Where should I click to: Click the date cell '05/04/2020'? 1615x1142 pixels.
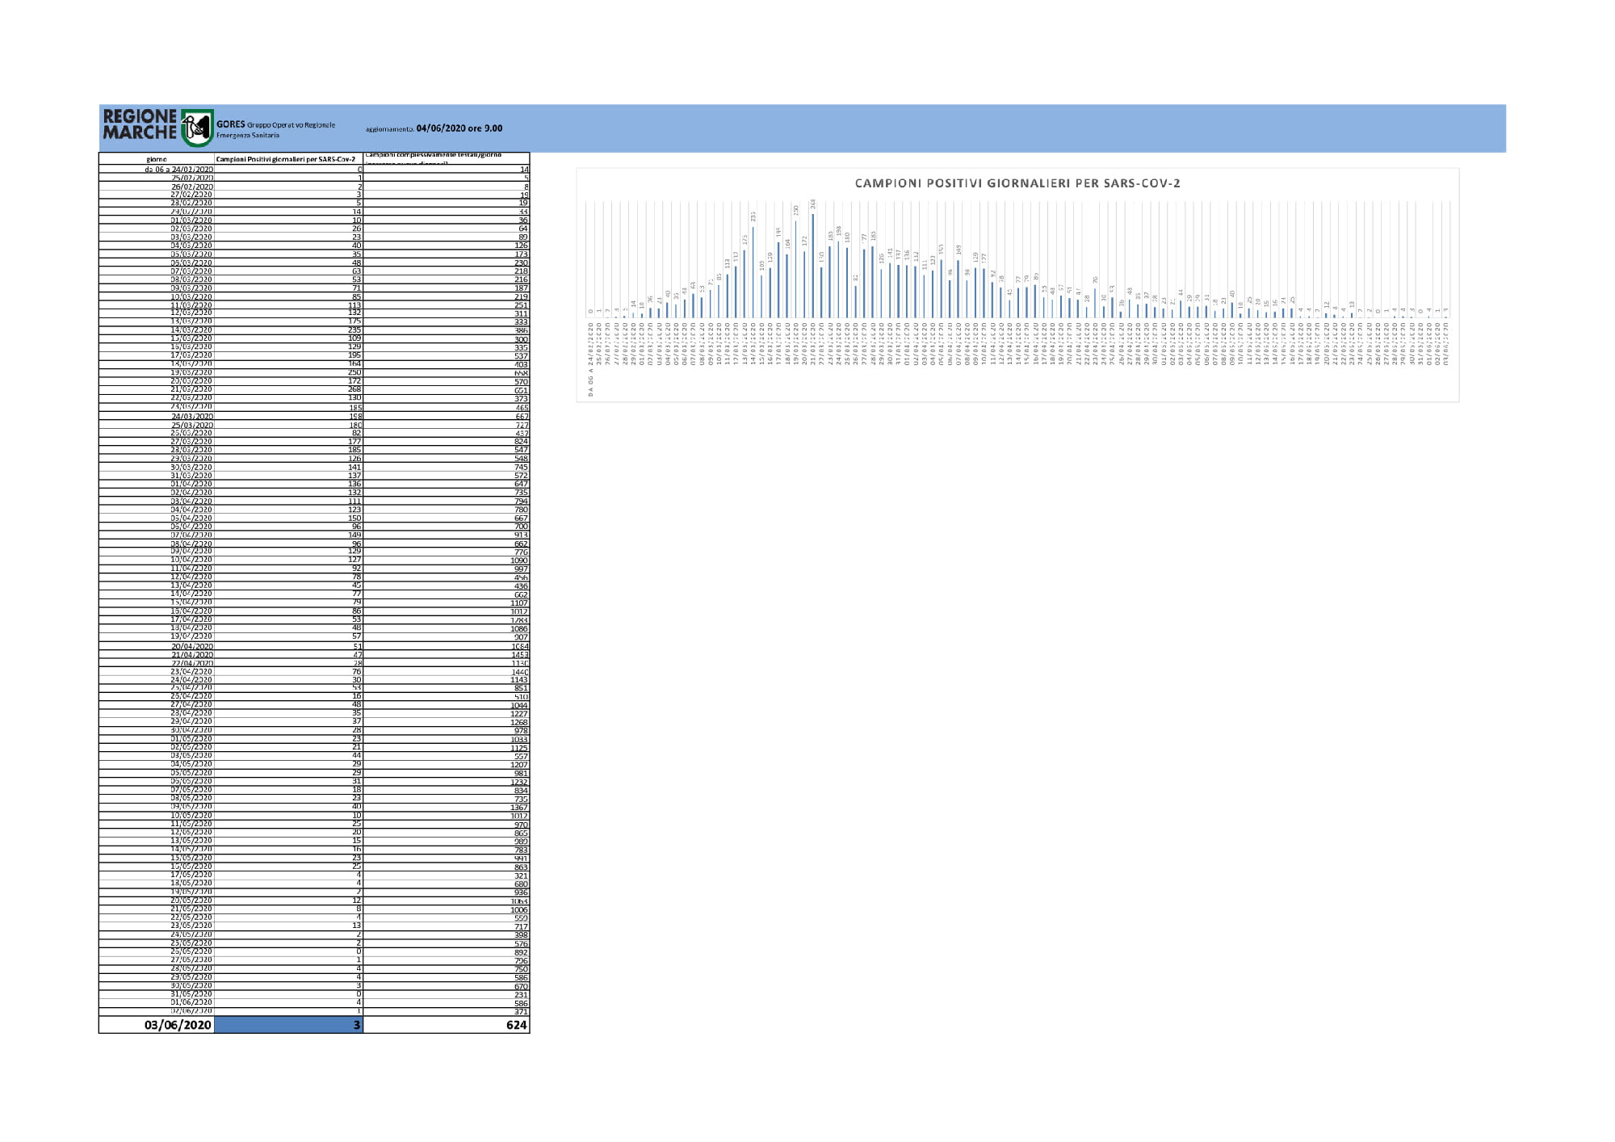click(191, 519)
